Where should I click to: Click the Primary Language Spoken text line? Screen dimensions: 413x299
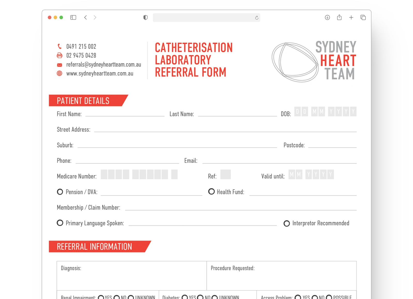tap(203, 223)
